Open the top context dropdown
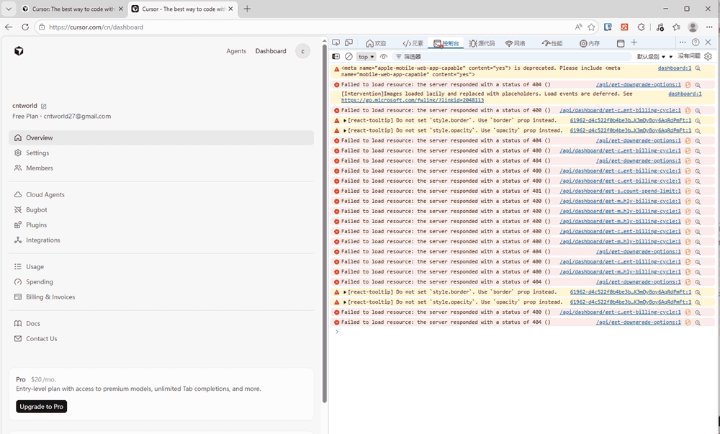The image size is (720, 434). [x=366, y=56]
